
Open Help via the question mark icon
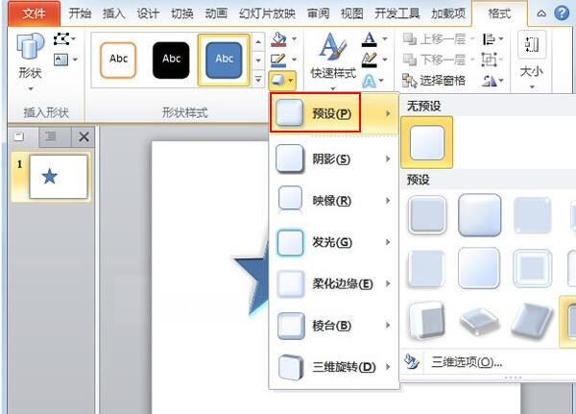click(562, 13)
